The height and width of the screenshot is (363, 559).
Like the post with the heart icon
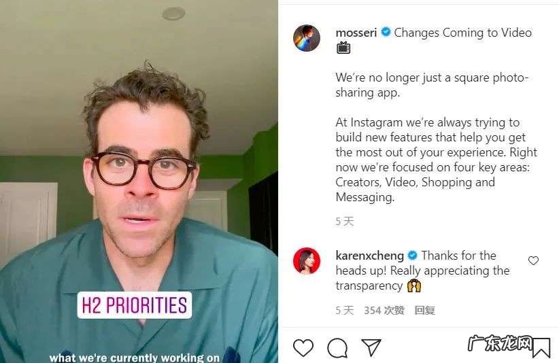pos(303,347)
